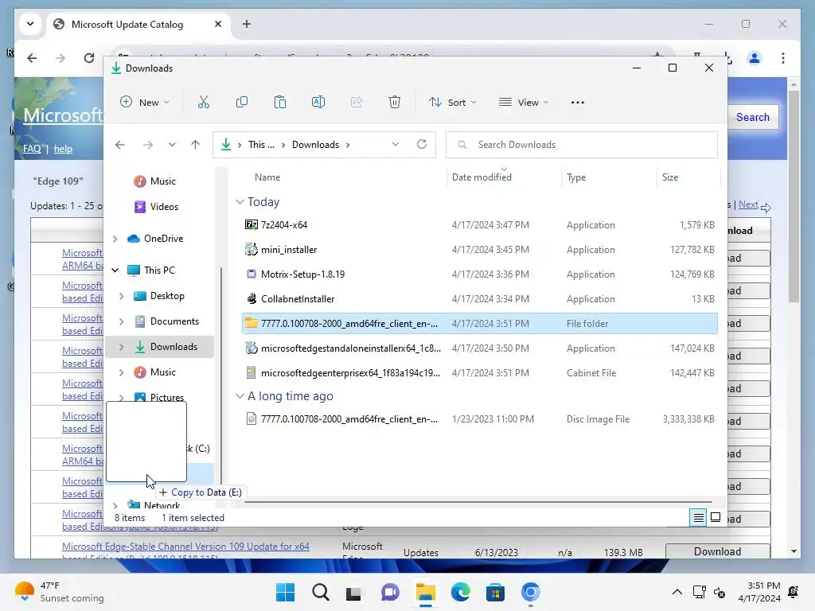Click the Delete trash can icon
The image size is (815, 611).
click(x=395, y=103)
